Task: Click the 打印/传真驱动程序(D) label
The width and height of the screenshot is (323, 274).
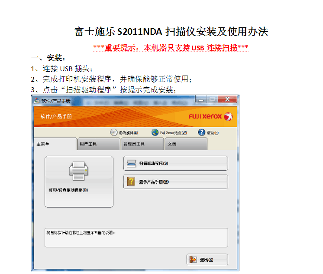Action: [68, 190]
